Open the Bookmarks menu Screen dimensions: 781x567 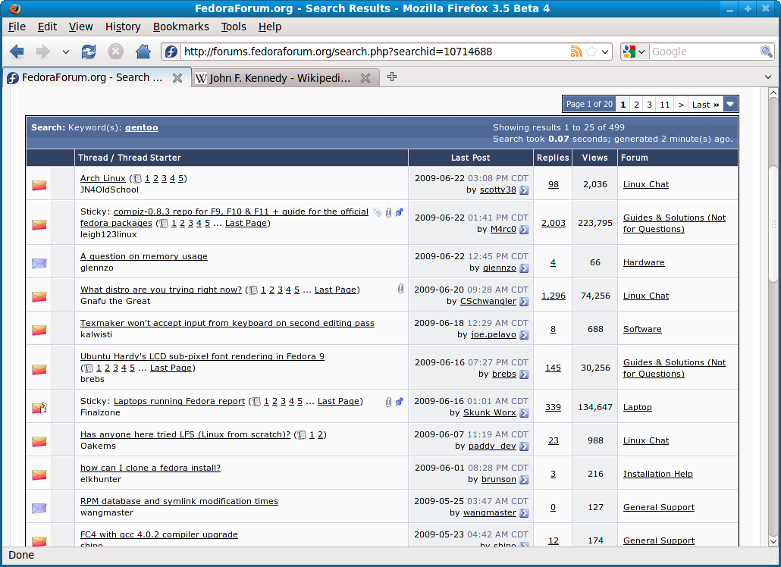coord(180,27)
